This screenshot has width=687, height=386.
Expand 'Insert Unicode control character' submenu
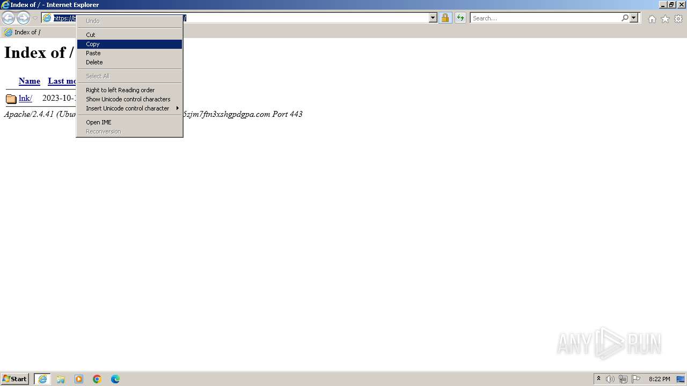coord(129,108)
